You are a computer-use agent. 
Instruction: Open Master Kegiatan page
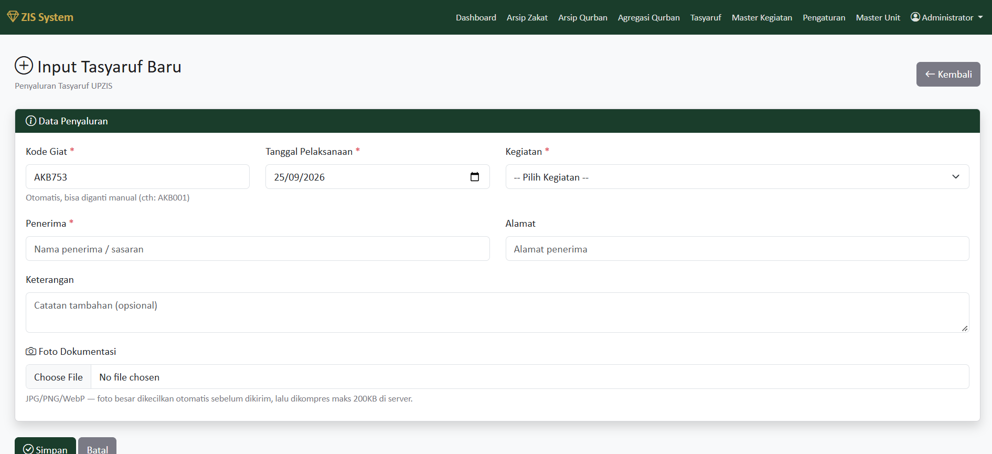pyautogui.click(x=762, y=17)
